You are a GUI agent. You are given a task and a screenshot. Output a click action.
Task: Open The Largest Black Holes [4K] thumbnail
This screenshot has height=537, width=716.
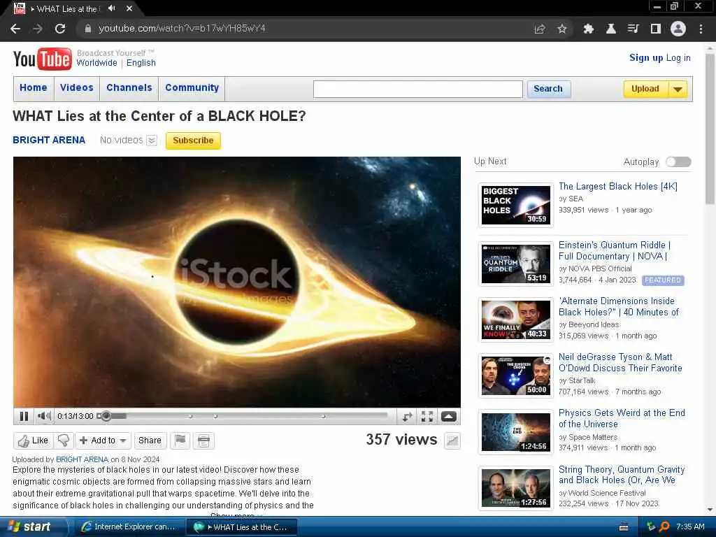tap(516, 205)
